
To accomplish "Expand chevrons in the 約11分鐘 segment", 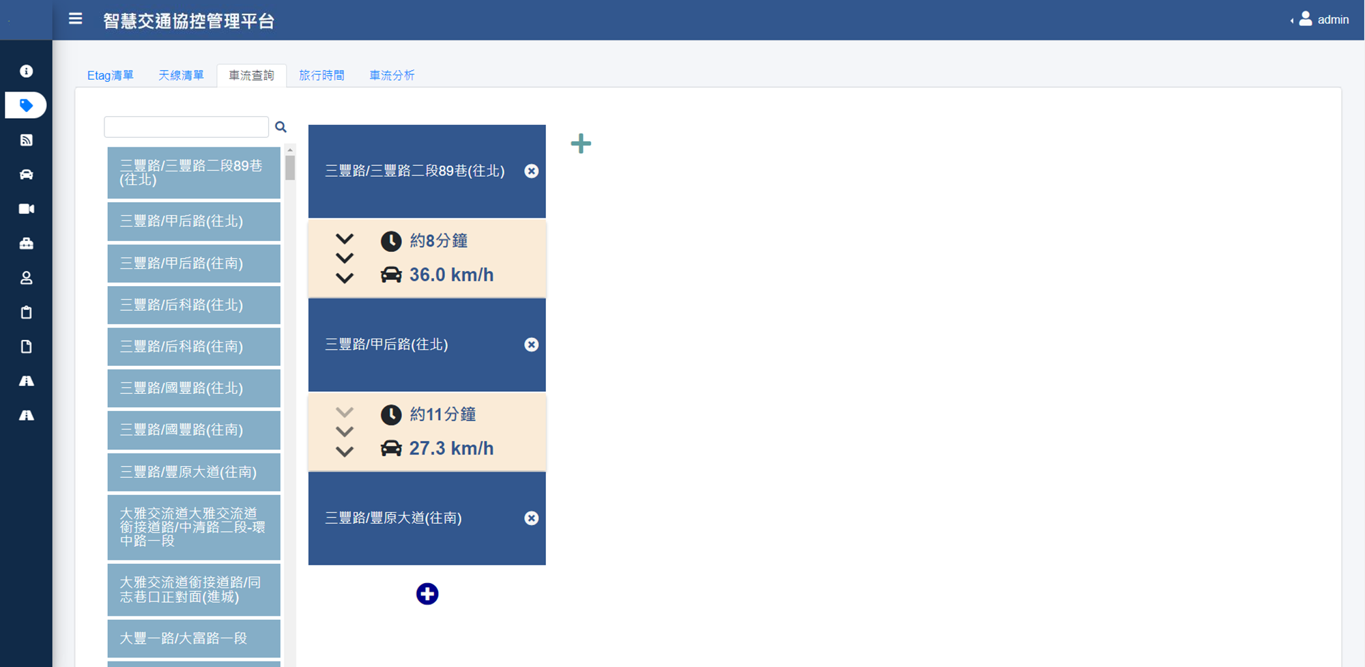I will pyautogui.click(x=345, y=431).
